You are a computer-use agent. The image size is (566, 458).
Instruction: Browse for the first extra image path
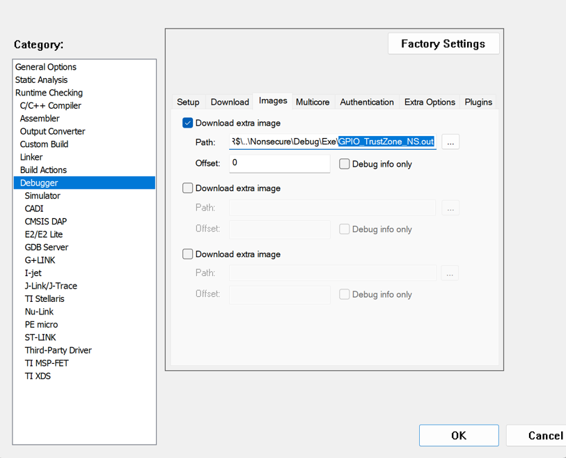pos(450,142)
